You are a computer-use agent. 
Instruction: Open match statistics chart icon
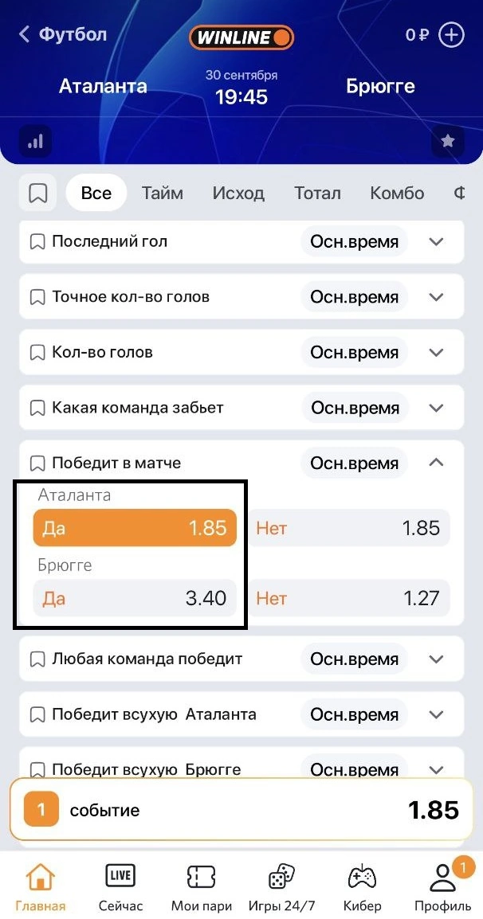coord(35,143)
